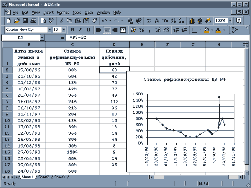The image size is (251, 188).
Task: Run the Spelling check icon
Action: (51, 20)
